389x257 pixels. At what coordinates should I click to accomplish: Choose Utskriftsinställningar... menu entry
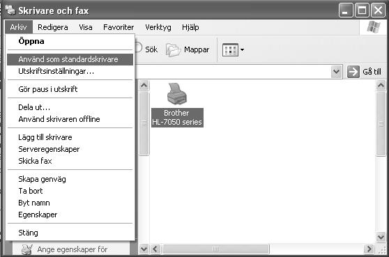[x=70, y=71]
